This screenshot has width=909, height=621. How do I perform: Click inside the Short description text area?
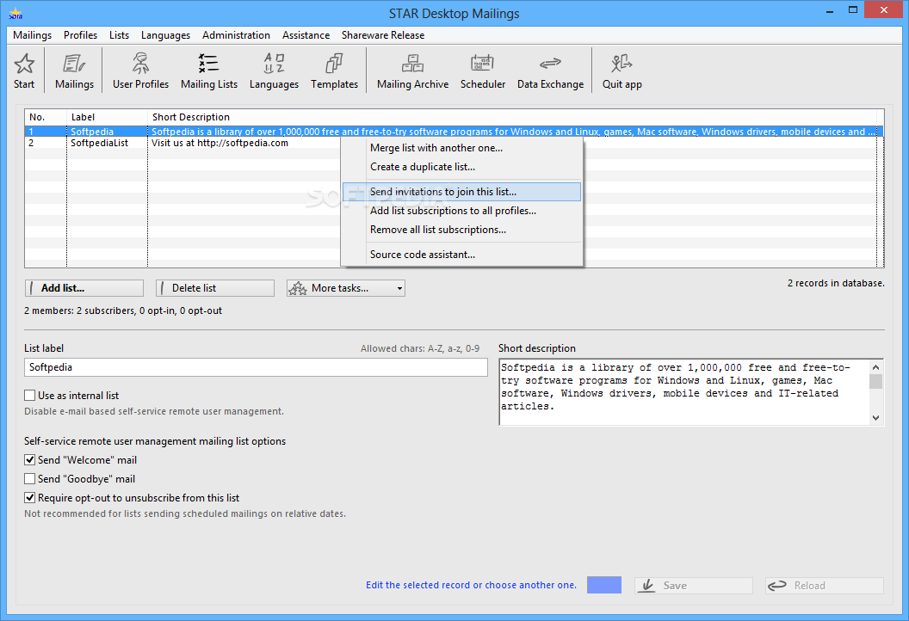tap(684, 392)
